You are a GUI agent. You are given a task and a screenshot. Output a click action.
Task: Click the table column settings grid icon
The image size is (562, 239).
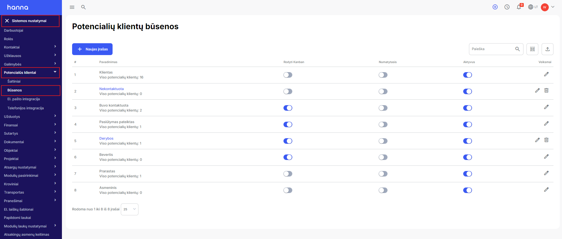(532, 49)
